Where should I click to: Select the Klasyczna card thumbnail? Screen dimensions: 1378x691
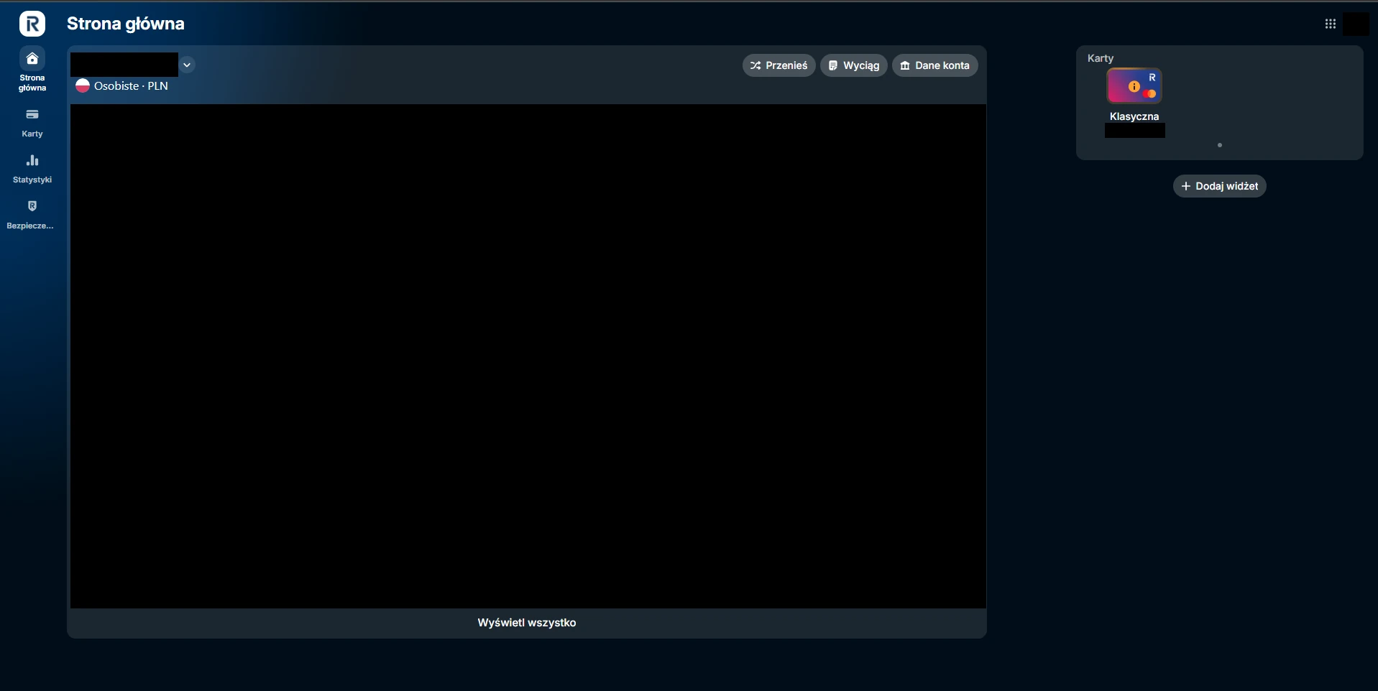click(1134, 86)
